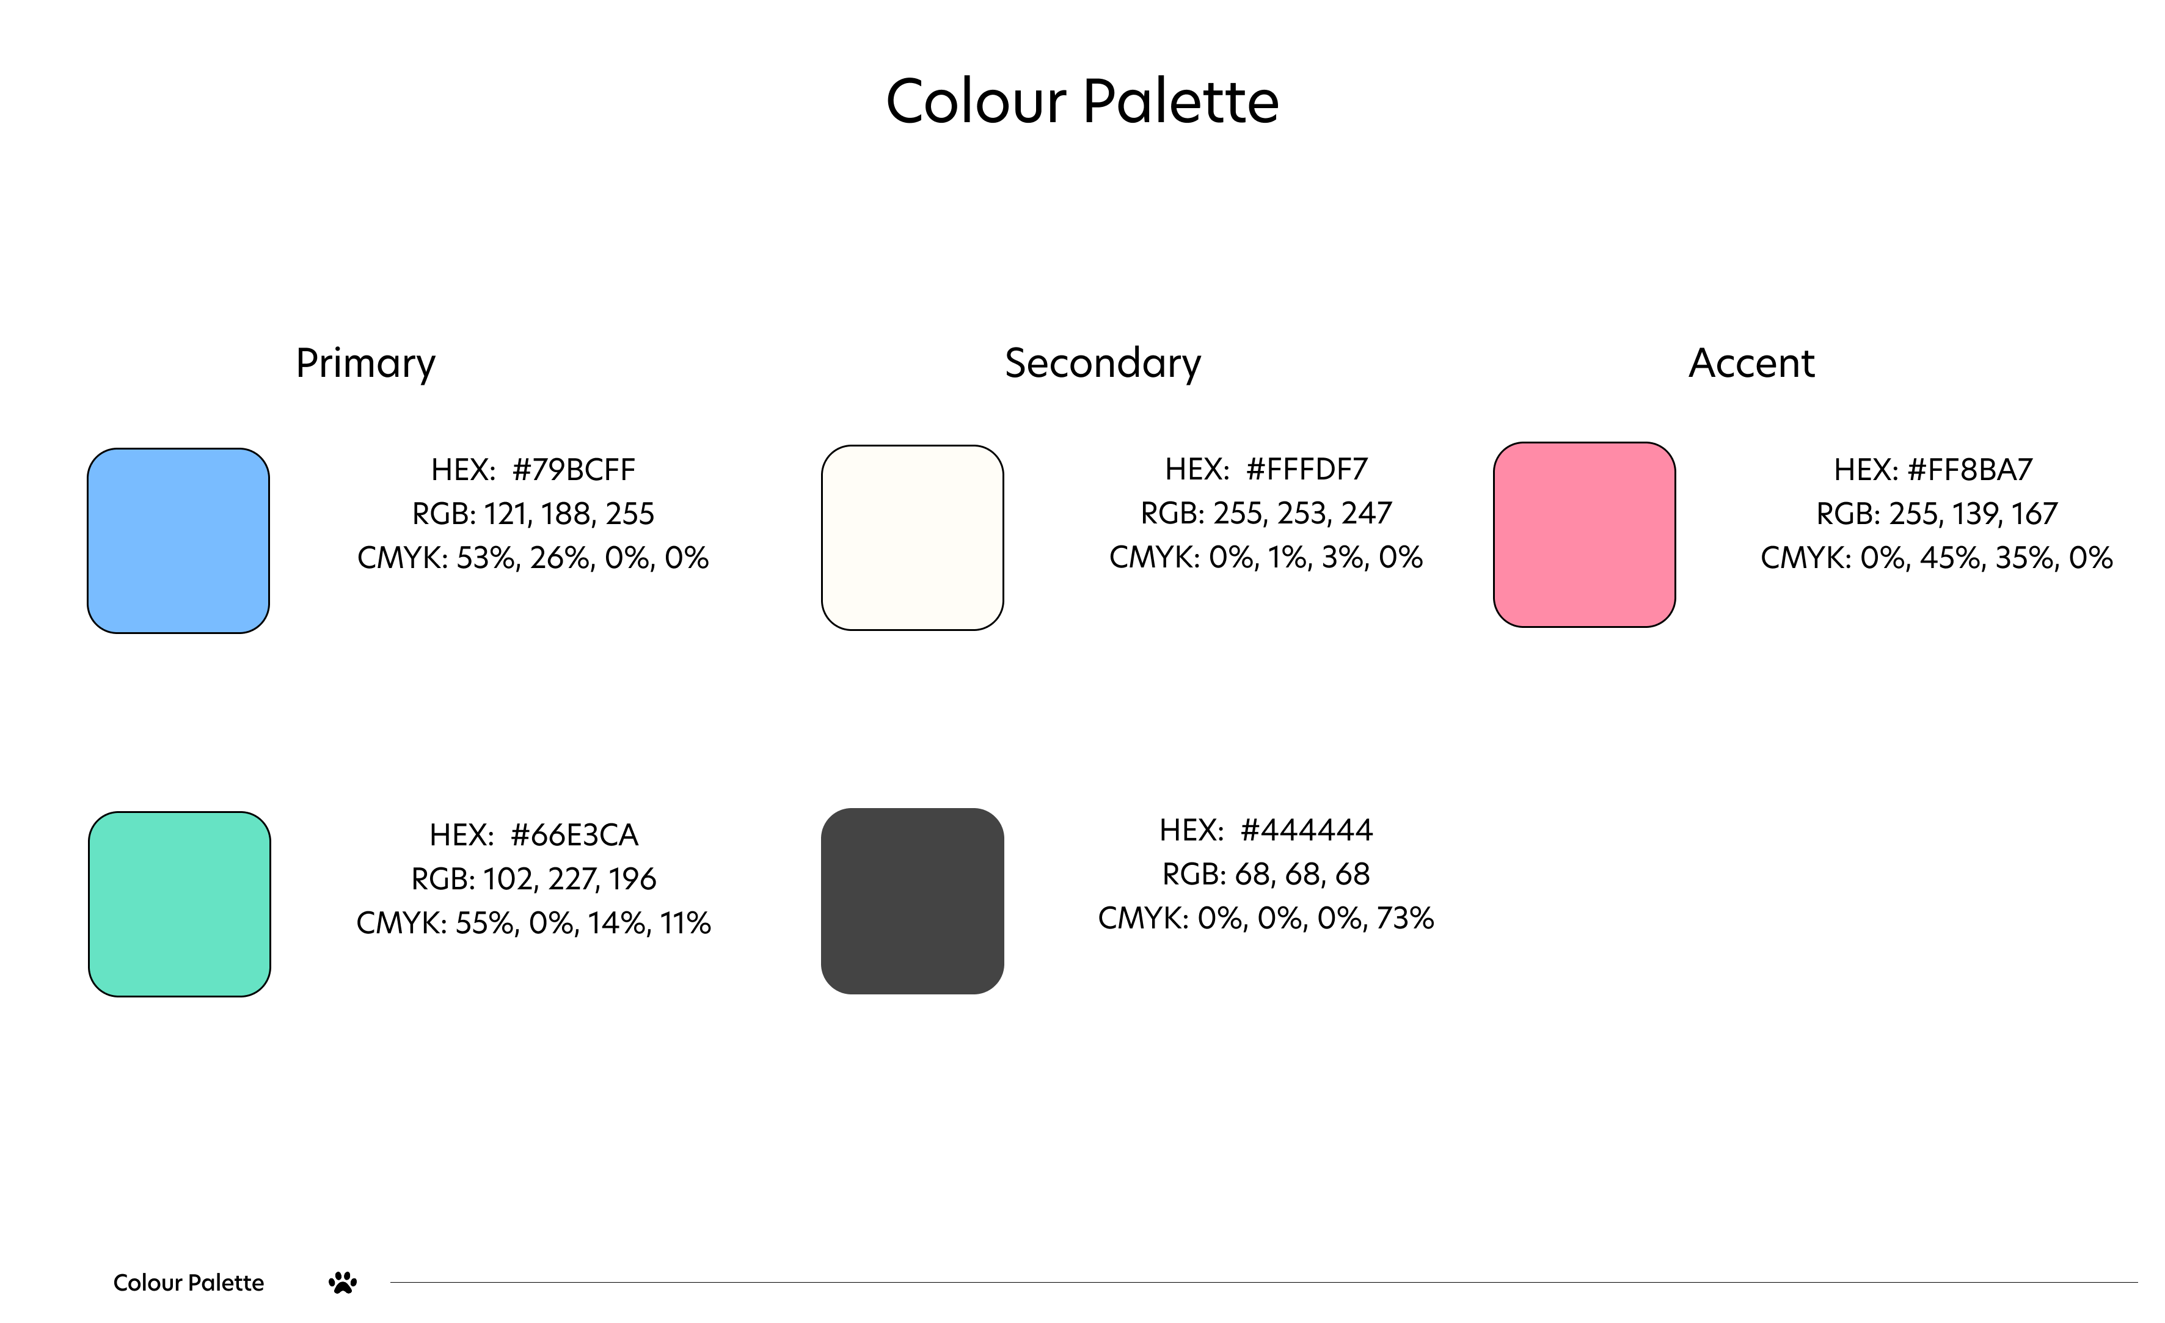Click the Accent column heading
Image resolution: width=2165 pixels, height=1323 pixels.
1751,363
